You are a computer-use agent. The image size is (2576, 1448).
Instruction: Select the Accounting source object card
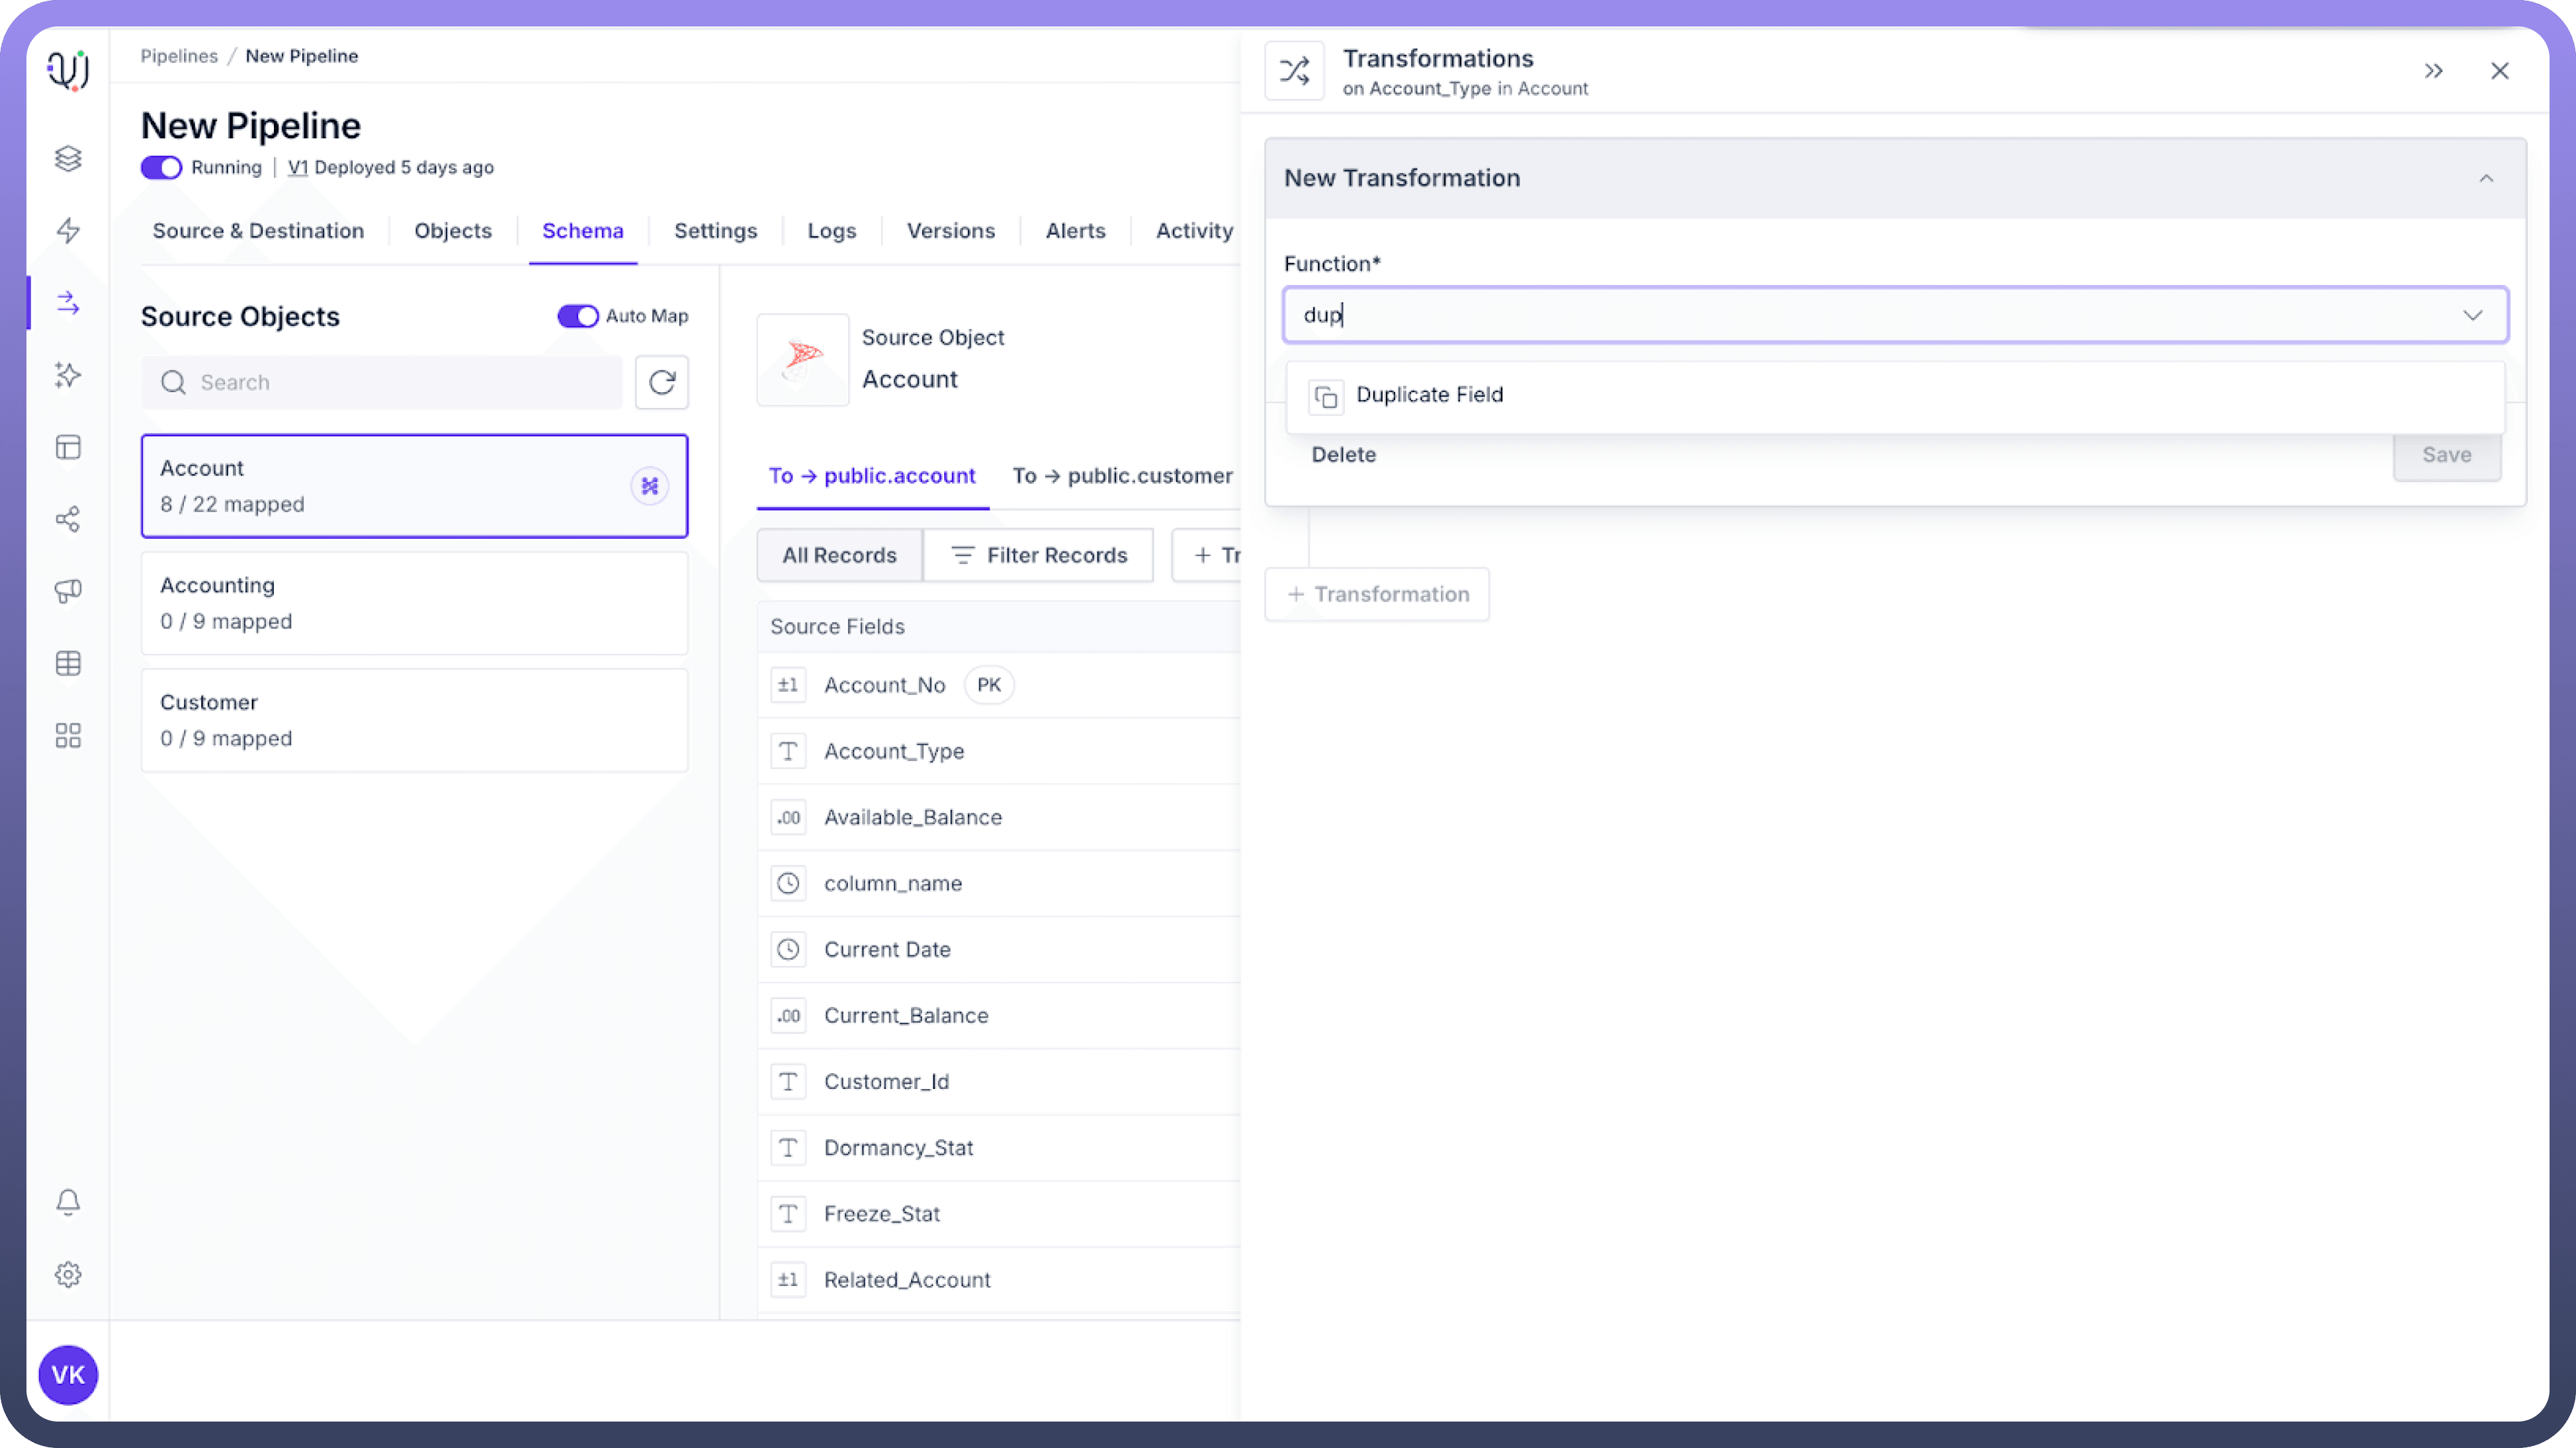pos(414,602)
